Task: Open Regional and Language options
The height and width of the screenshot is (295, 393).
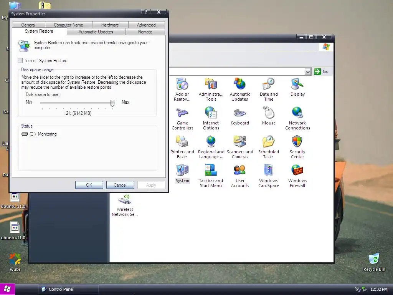Action: click(211, 147)
